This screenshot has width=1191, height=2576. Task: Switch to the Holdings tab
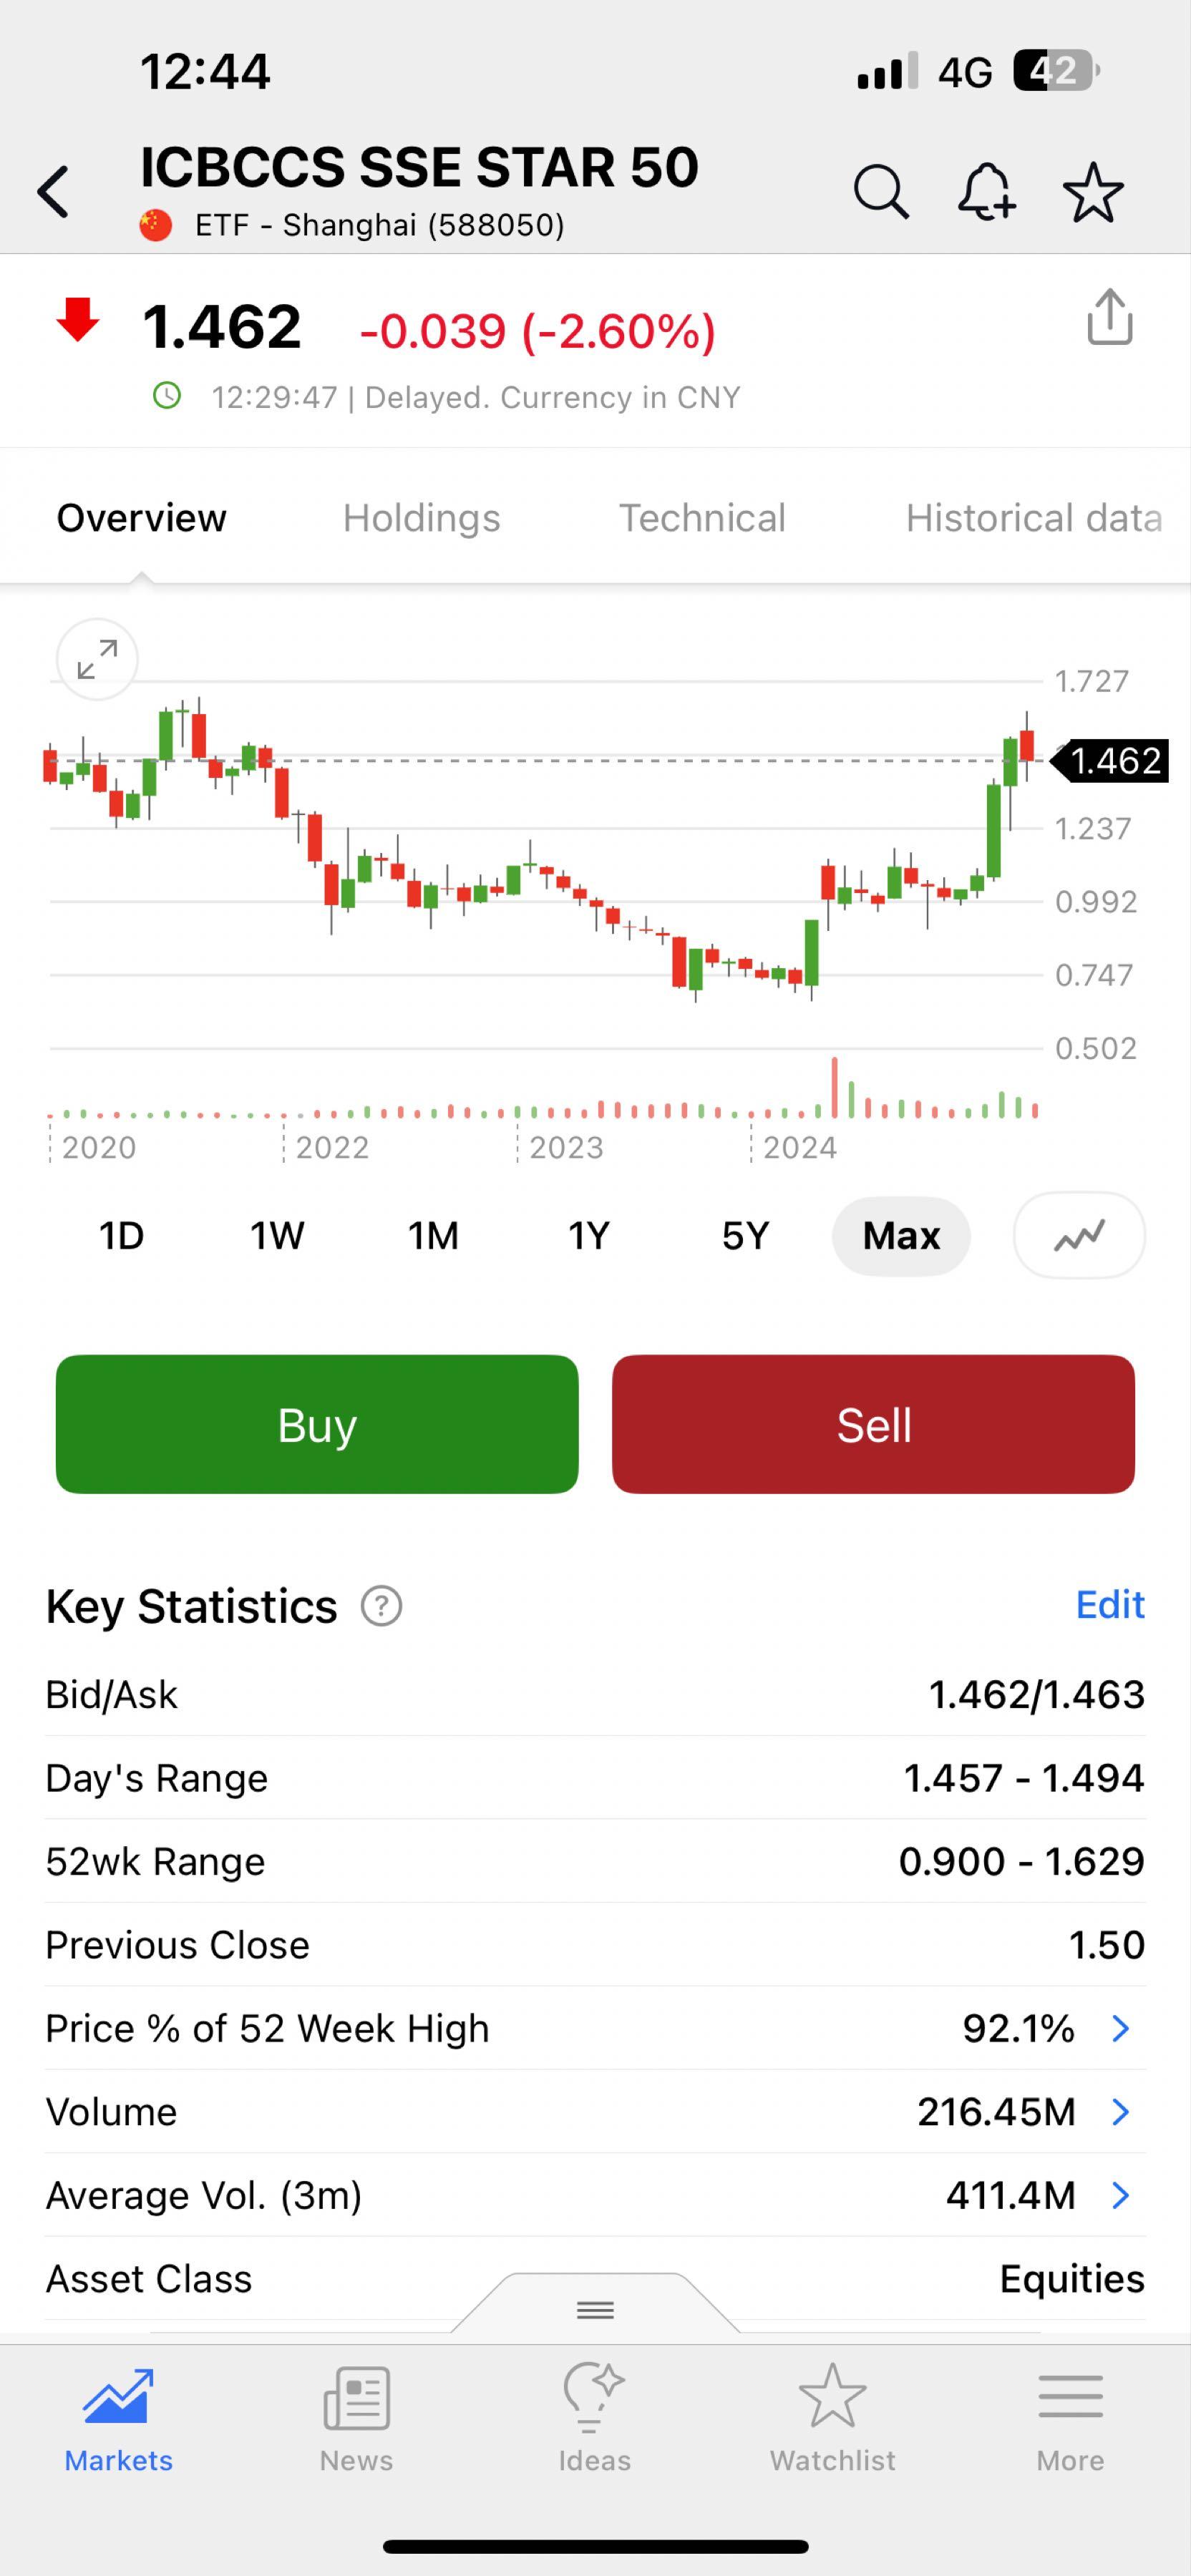pos(421,518)
